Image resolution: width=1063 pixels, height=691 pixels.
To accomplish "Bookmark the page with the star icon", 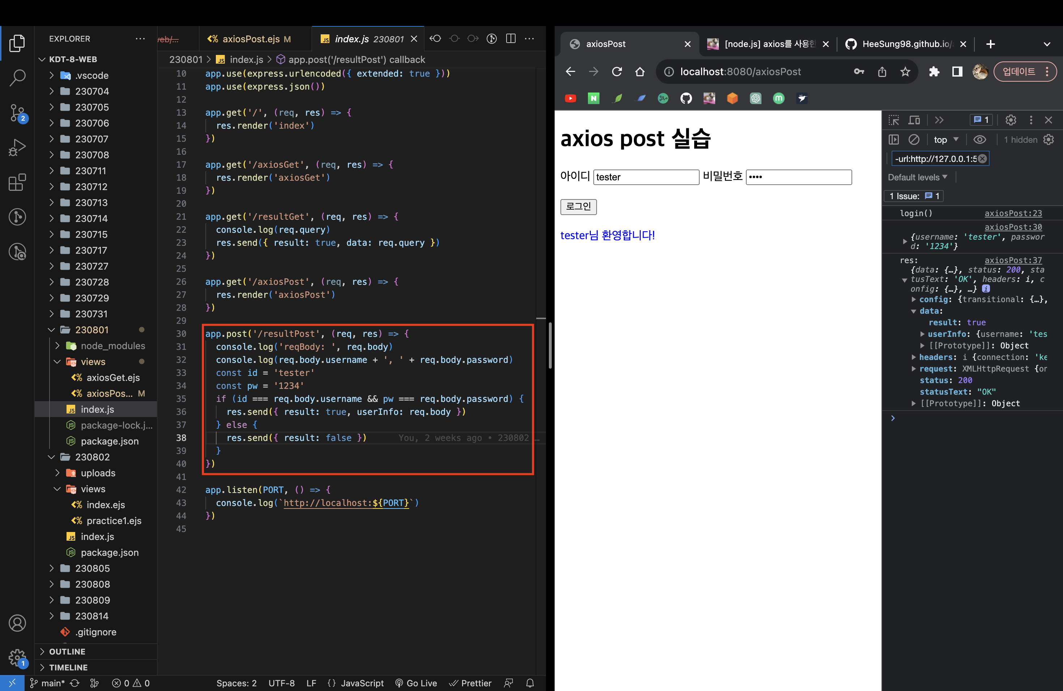I will tap(905, 72).
